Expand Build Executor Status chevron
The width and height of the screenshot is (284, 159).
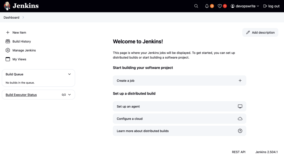69,95
